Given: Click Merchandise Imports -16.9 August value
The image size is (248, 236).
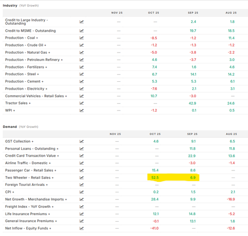Looking at the screenshot, I should tap(231, 199).
